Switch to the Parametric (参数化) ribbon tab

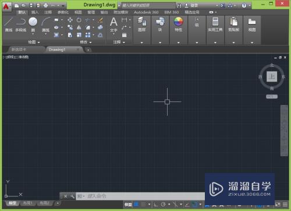click(x=63, y=12)
